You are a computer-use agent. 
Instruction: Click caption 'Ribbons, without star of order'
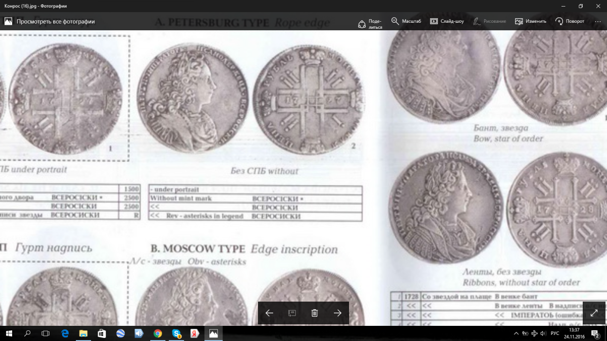[521, 282]
